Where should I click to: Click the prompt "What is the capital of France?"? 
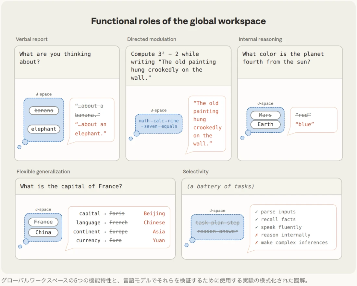coord(71,187)
